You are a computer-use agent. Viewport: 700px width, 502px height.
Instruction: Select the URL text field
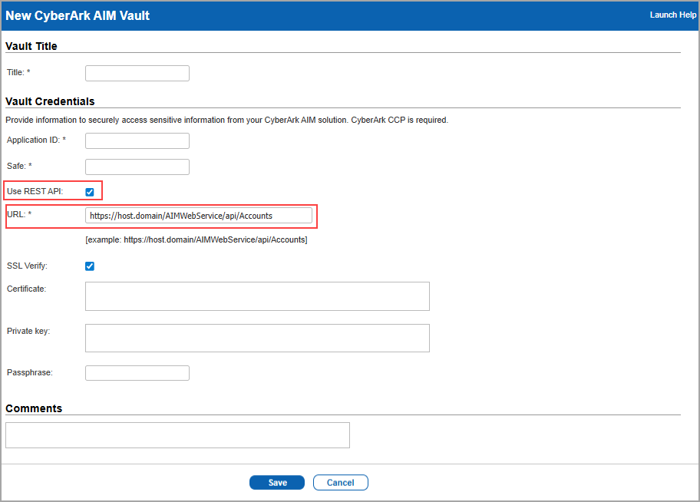pos(199,215)
